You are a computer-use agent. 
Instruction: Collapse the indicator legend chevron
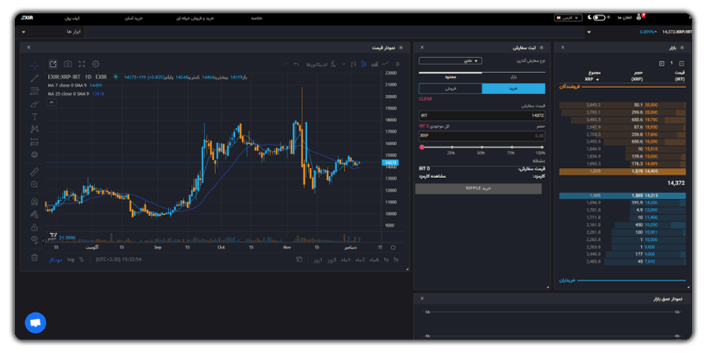tap(52, 103)
